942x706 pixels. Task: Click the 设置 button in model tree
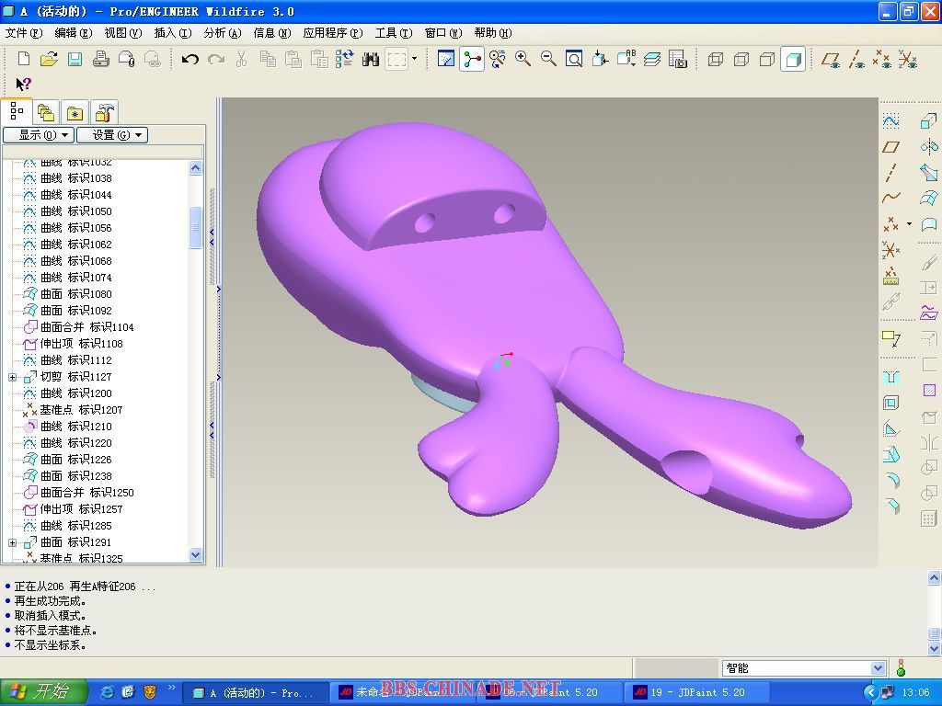111,135
